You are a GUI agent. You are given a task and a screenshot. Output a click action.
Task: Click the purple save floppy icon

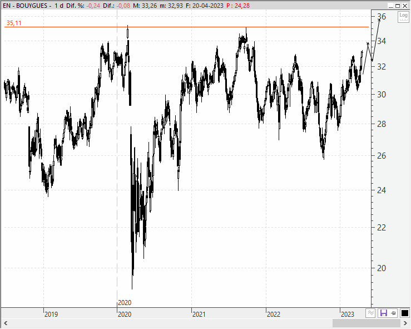pos(384,313)
